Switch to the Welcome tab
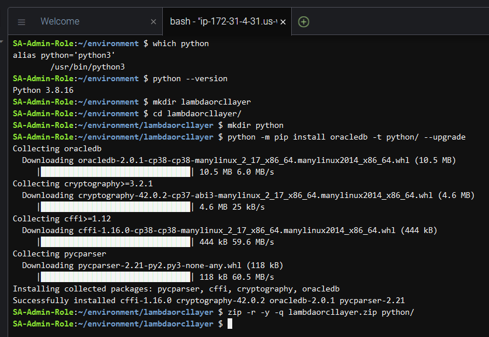The height and width of the screenshot is (337, 489). [60, 22]
